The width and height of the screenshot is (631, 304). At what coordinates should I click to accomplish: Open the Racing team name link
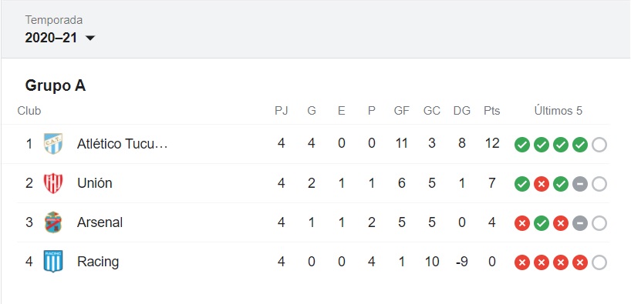(98, 262)
